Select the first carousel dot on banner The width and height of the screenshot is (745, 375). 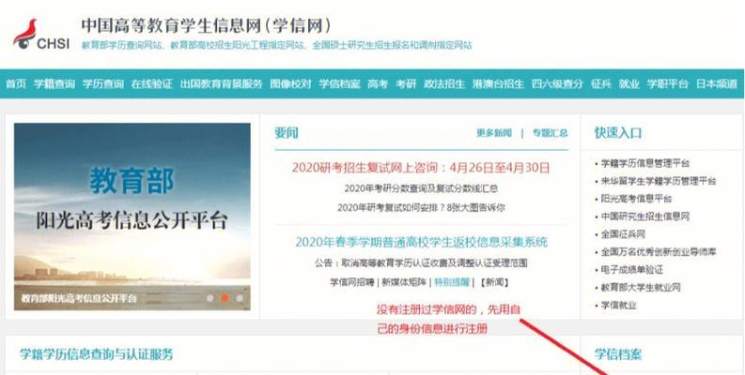point(210,298)
